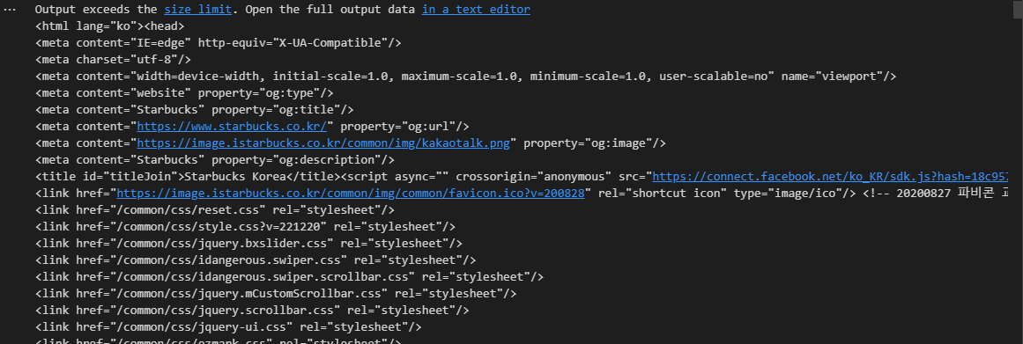Click the og:type meta line
Image resolution: width=1023 pixels, height=344 pixels.
(184, 93)
